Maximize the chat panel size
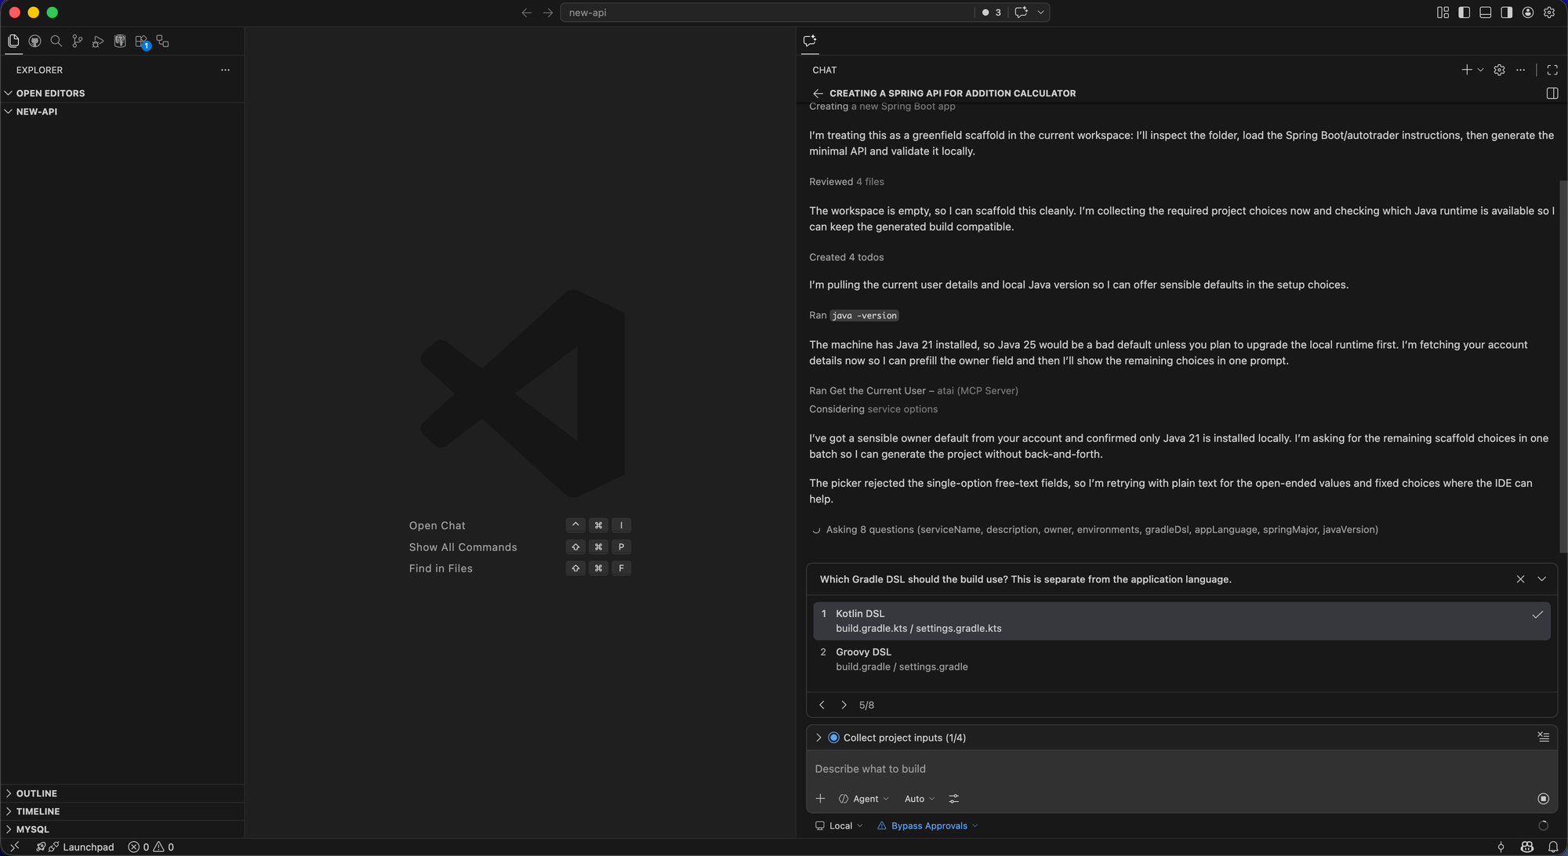Viewport: 1568px width, 856px height. pos(1552,70)
